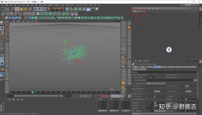Switch to the Collisions tab

click(x=171, y=67)
